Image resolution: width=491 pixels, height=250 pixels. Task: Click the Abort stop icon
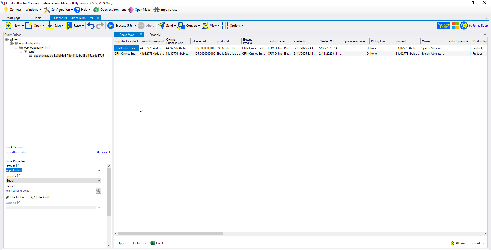(x=141, y=26)
